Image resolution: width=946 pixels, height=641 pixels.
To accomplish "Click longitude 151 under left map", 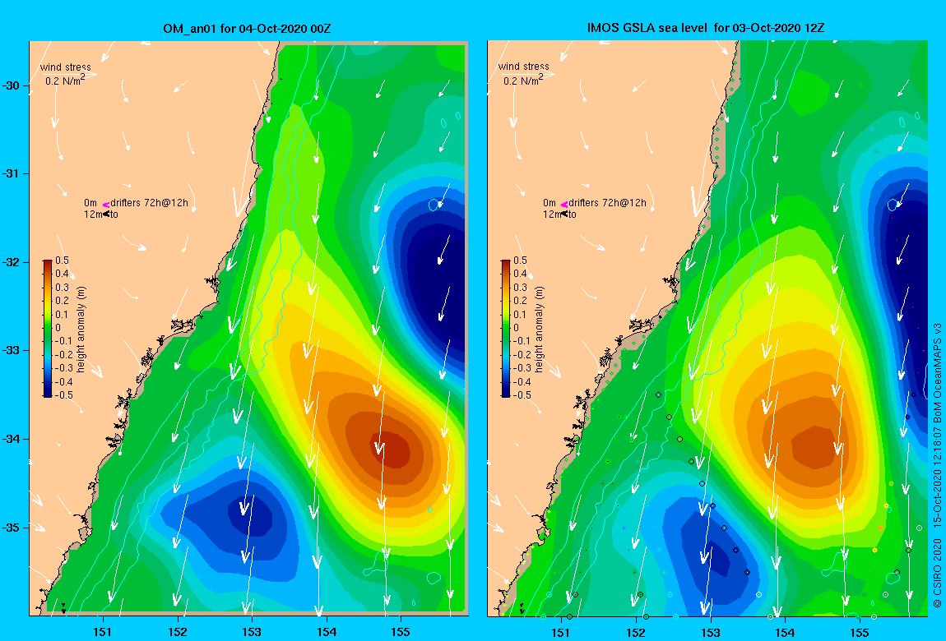I will 103,632.
